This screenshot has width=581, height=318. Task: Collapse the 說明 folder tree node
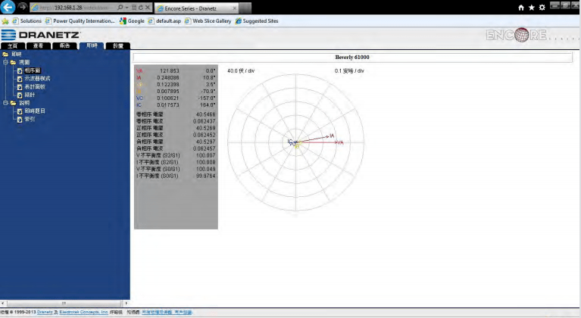point(4,103)
